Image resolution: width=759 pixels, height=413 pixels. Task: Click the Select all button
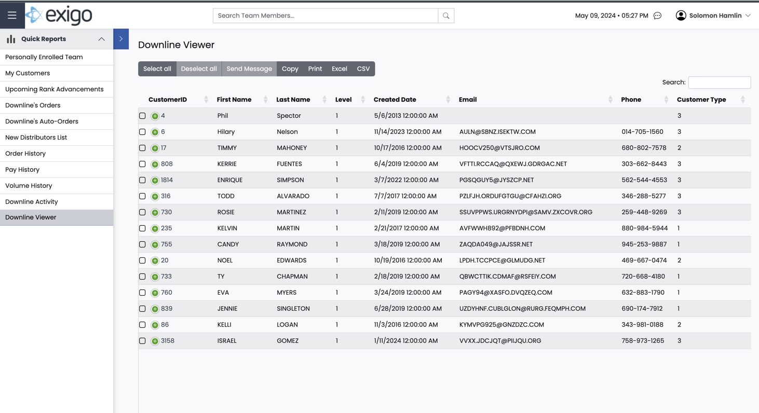pos(157,68)
